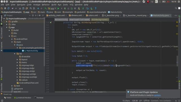Toggle the Captures side tool window
Screen dimensions: 181x102
click(1, 46)
